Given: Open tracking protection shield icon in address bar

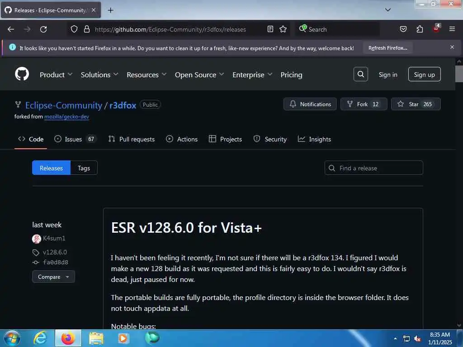Looking at the screenshot, I should 74,29.
